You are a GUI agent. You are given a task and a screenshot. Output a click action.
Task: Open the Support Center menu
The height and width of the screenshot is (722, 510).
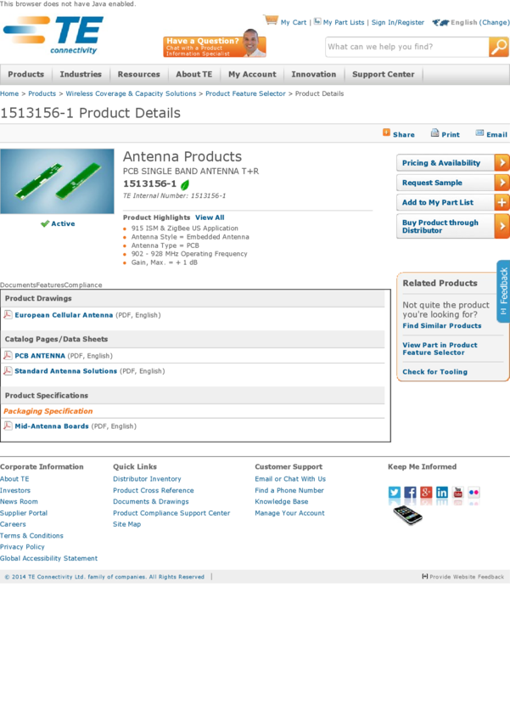point(383,74)
